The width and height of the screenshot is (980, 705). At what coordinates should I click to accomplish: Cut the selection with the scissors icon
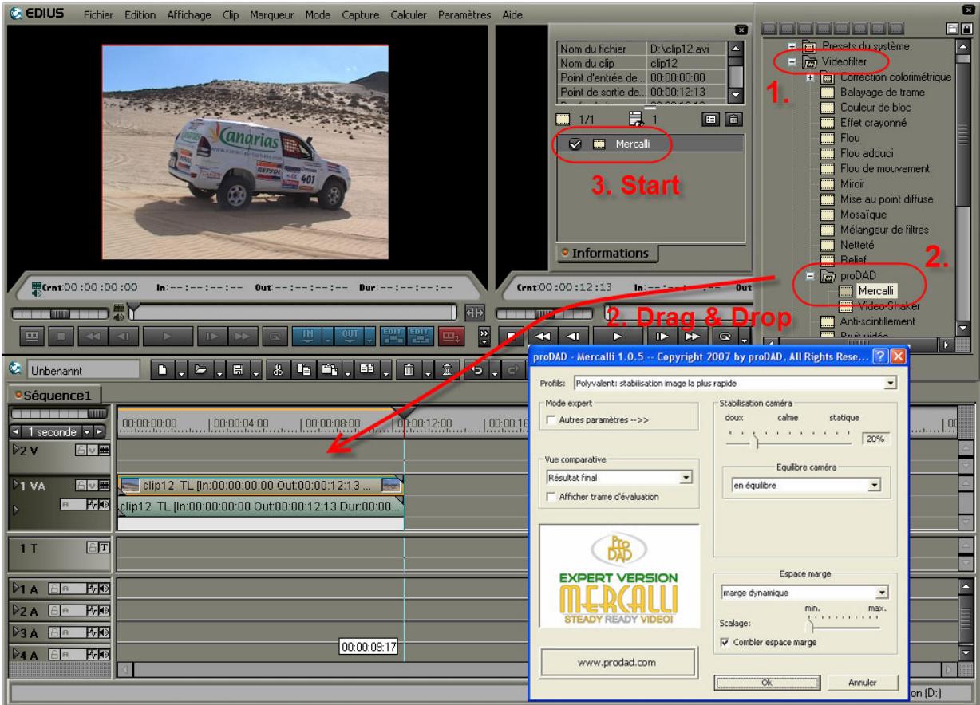click(x=279, y=369)
